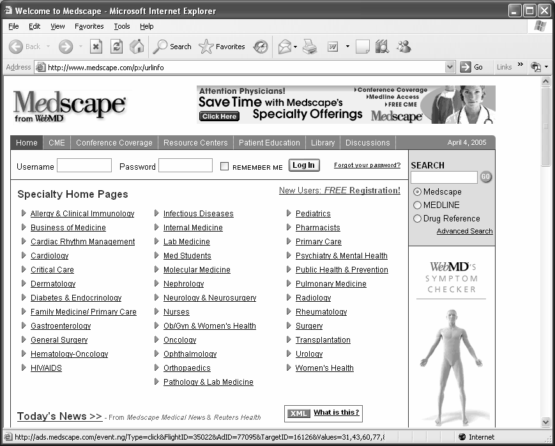
Task: Open the Favorites menu
Action: (x=89, y=26)
